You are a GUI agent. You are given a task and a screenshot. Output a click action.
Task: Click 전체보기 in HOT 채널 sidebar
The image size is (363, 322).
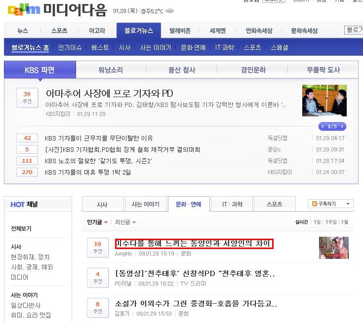point(21,229)
